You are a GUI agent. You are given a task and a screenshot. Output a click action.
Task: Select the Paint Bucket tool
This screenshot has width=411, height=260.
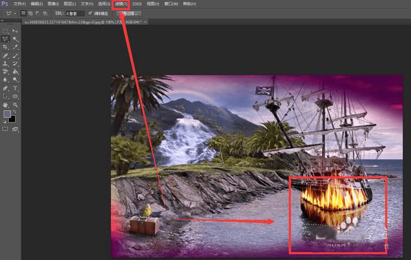15,71
